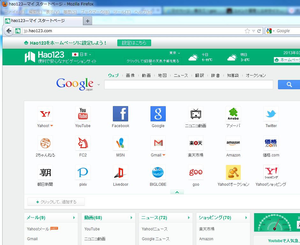300x245 pixels.
Task: Select the 知恵袋 search tab
Action: click(233, 76)
